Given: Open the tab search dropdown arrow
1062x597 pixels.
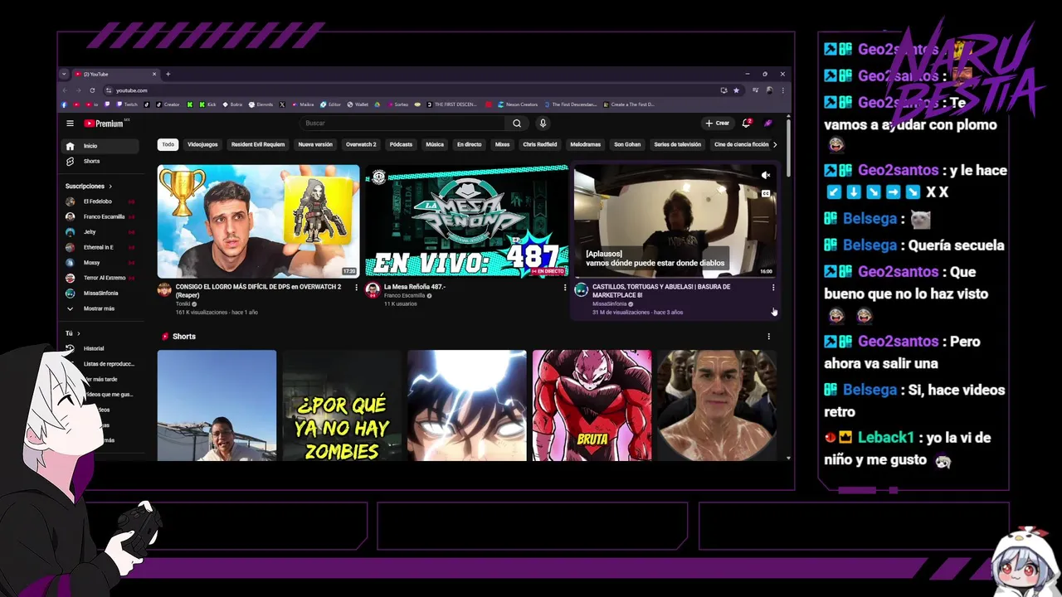Looking at the screenshot, I should (x=64, y=74).
